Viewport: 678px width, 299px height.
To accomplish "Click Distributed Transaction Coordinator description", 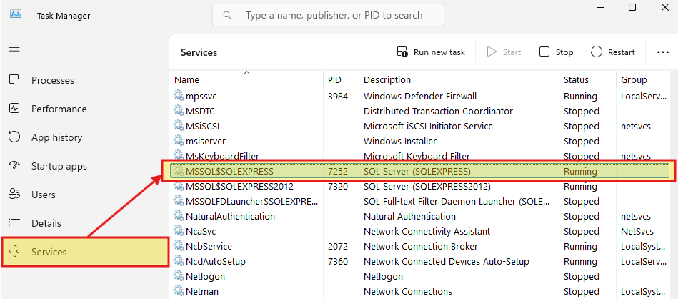I will pyautogui.click(x=438, y=111).
